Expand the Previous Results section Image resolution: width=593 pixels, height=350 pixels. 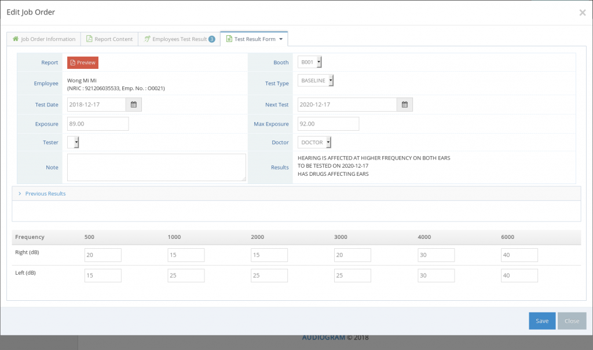(45, 194)
